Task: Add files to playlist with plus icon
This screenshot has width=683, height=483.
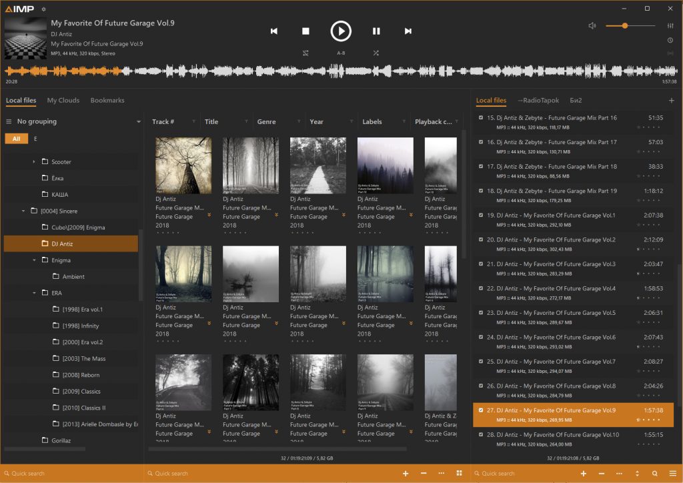Action: pyautogui.click(x=583, y=474)
